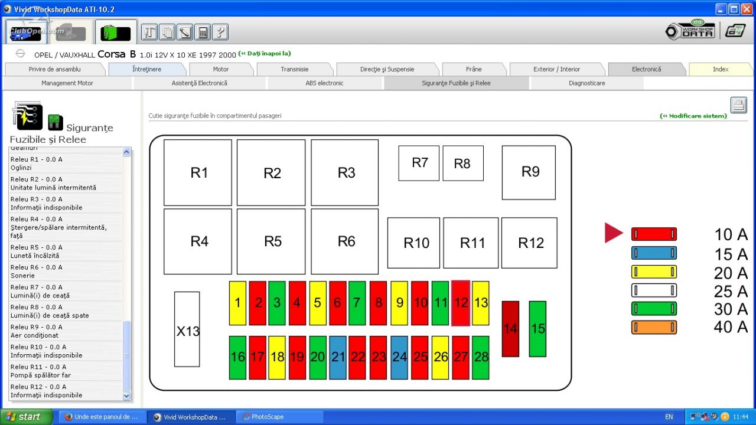Viewport: 756px width, 425px height.
Task: Click the ATI logo icon top right
Action: click(735, 31)
